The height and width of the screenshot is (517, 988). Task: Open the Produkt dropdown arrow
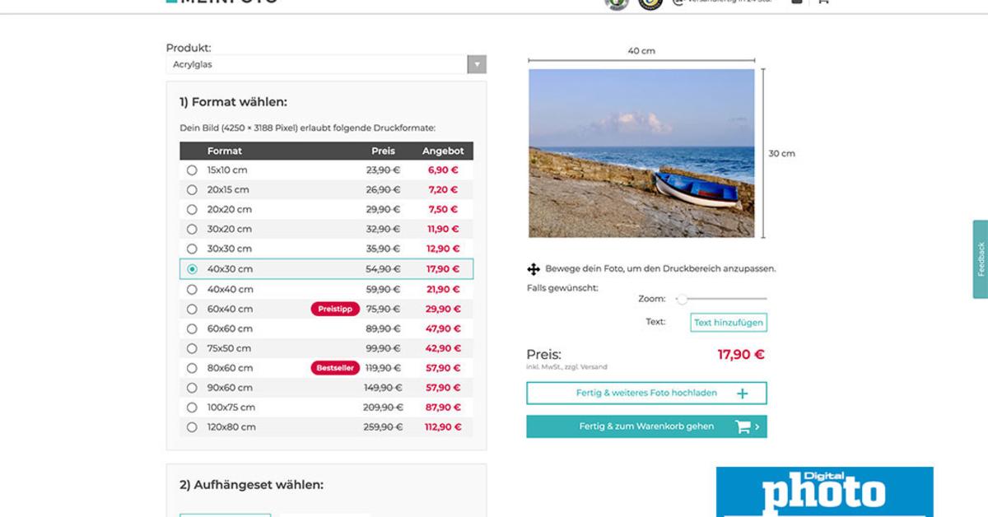[x=477, y=64]
